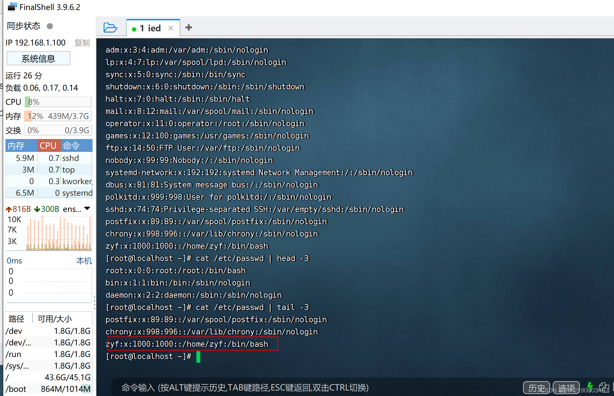Click the 可用/大小 disk column header
The image size is (614, 396).
[x=54, y=319]
